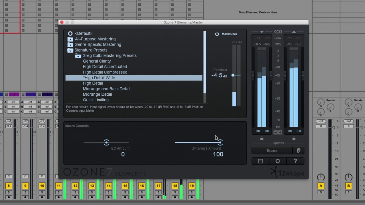Open Ozone options gear icon

pyautogui.click(x=278, y=161)
